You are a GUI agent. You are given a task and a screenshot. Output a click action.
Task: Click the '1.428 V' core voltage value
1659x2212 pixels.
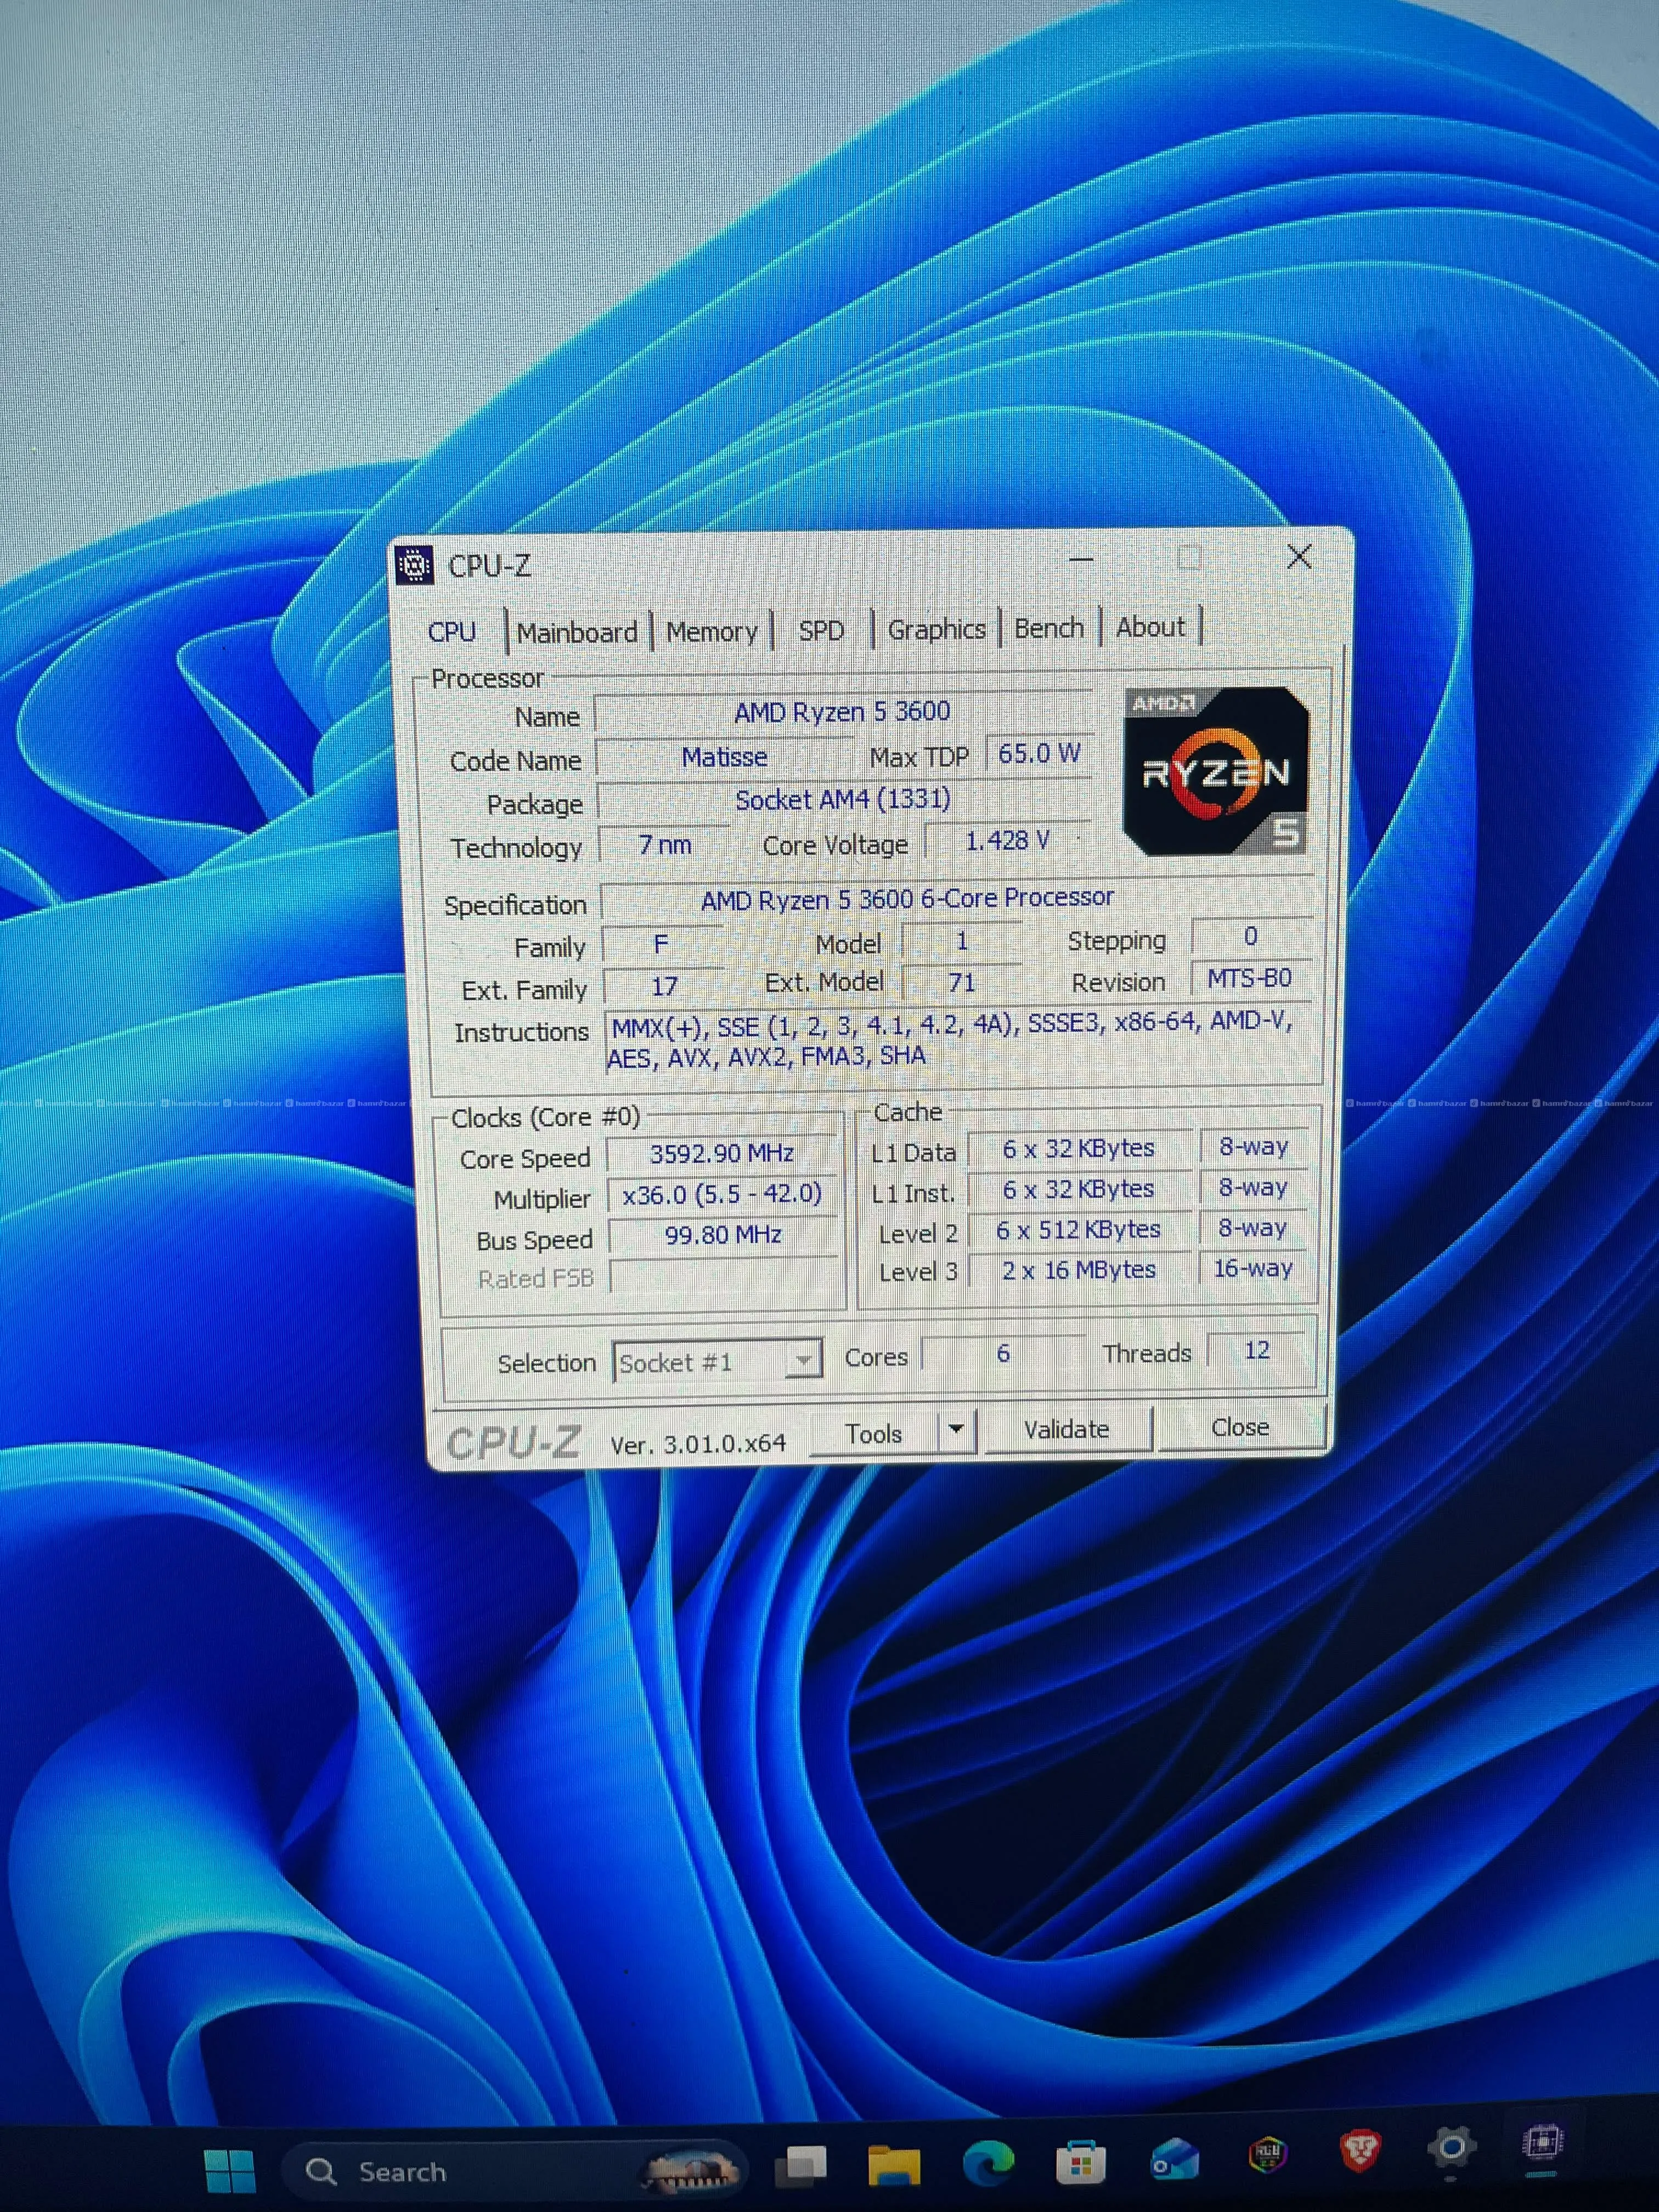[1007, 841]
